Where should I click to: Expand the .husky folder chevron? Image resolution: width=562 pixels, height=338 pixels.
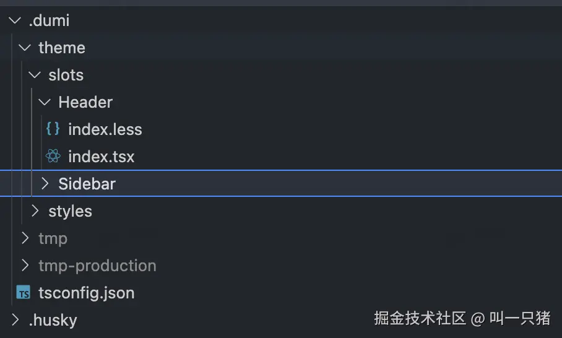click(x=15, y=320)
